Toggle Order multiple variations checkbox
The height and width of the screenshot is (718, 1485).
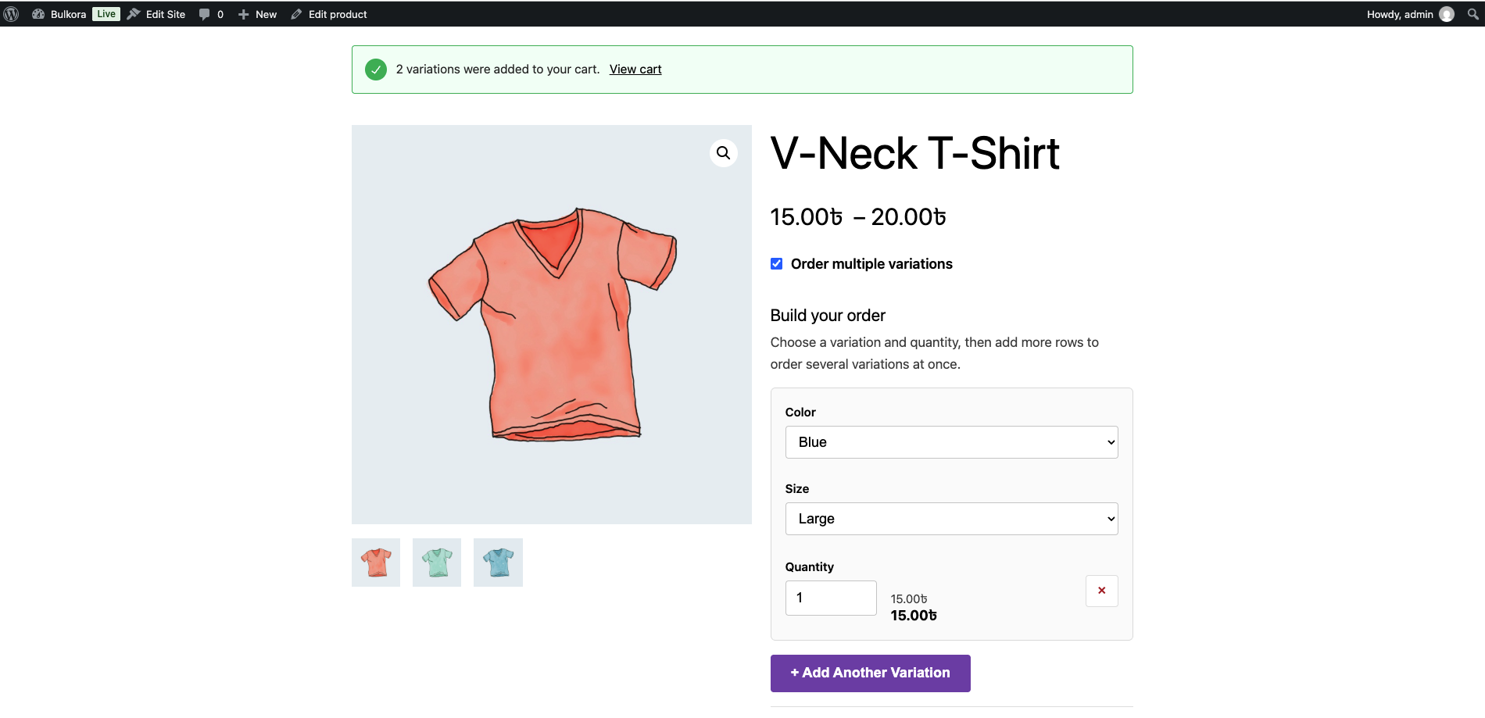(x=776, y=264)
